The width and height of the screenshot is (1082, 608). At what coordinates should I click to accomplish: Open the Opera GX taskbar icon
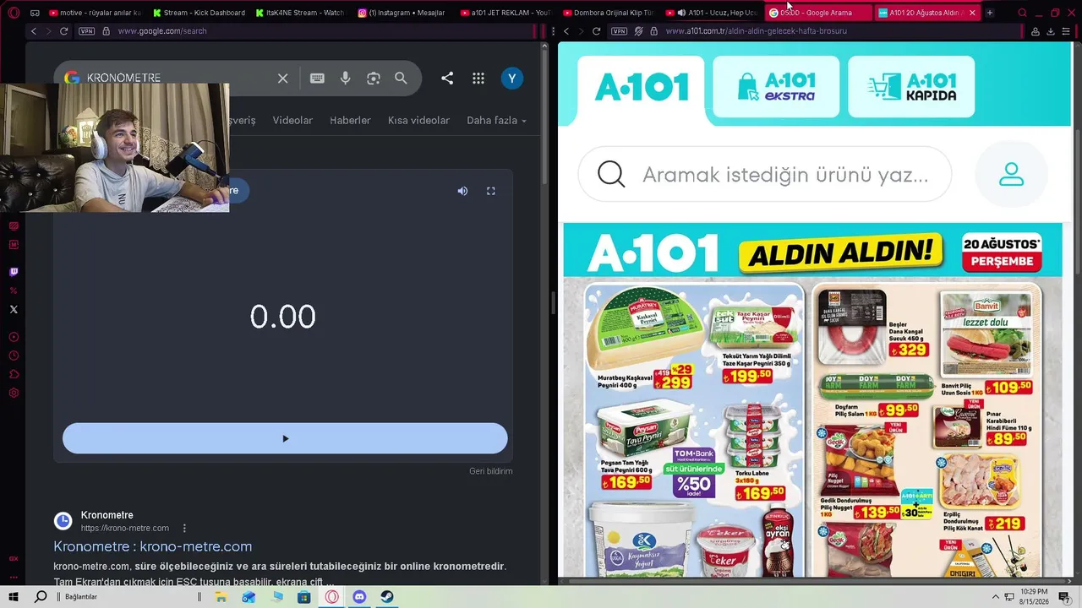click(331, 597)
